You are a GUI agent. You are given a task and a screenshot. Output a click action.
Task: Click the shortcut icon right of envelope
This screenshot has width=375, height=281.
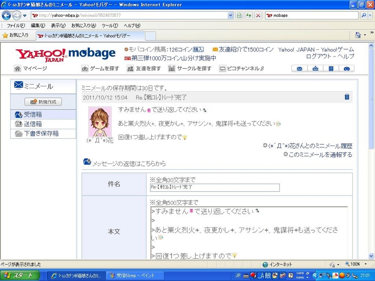[316, 69]
